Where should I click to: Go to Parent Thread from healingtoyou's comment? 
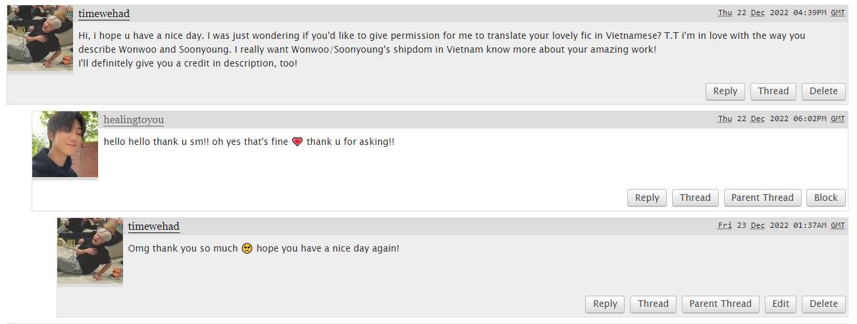click(762, 198)
